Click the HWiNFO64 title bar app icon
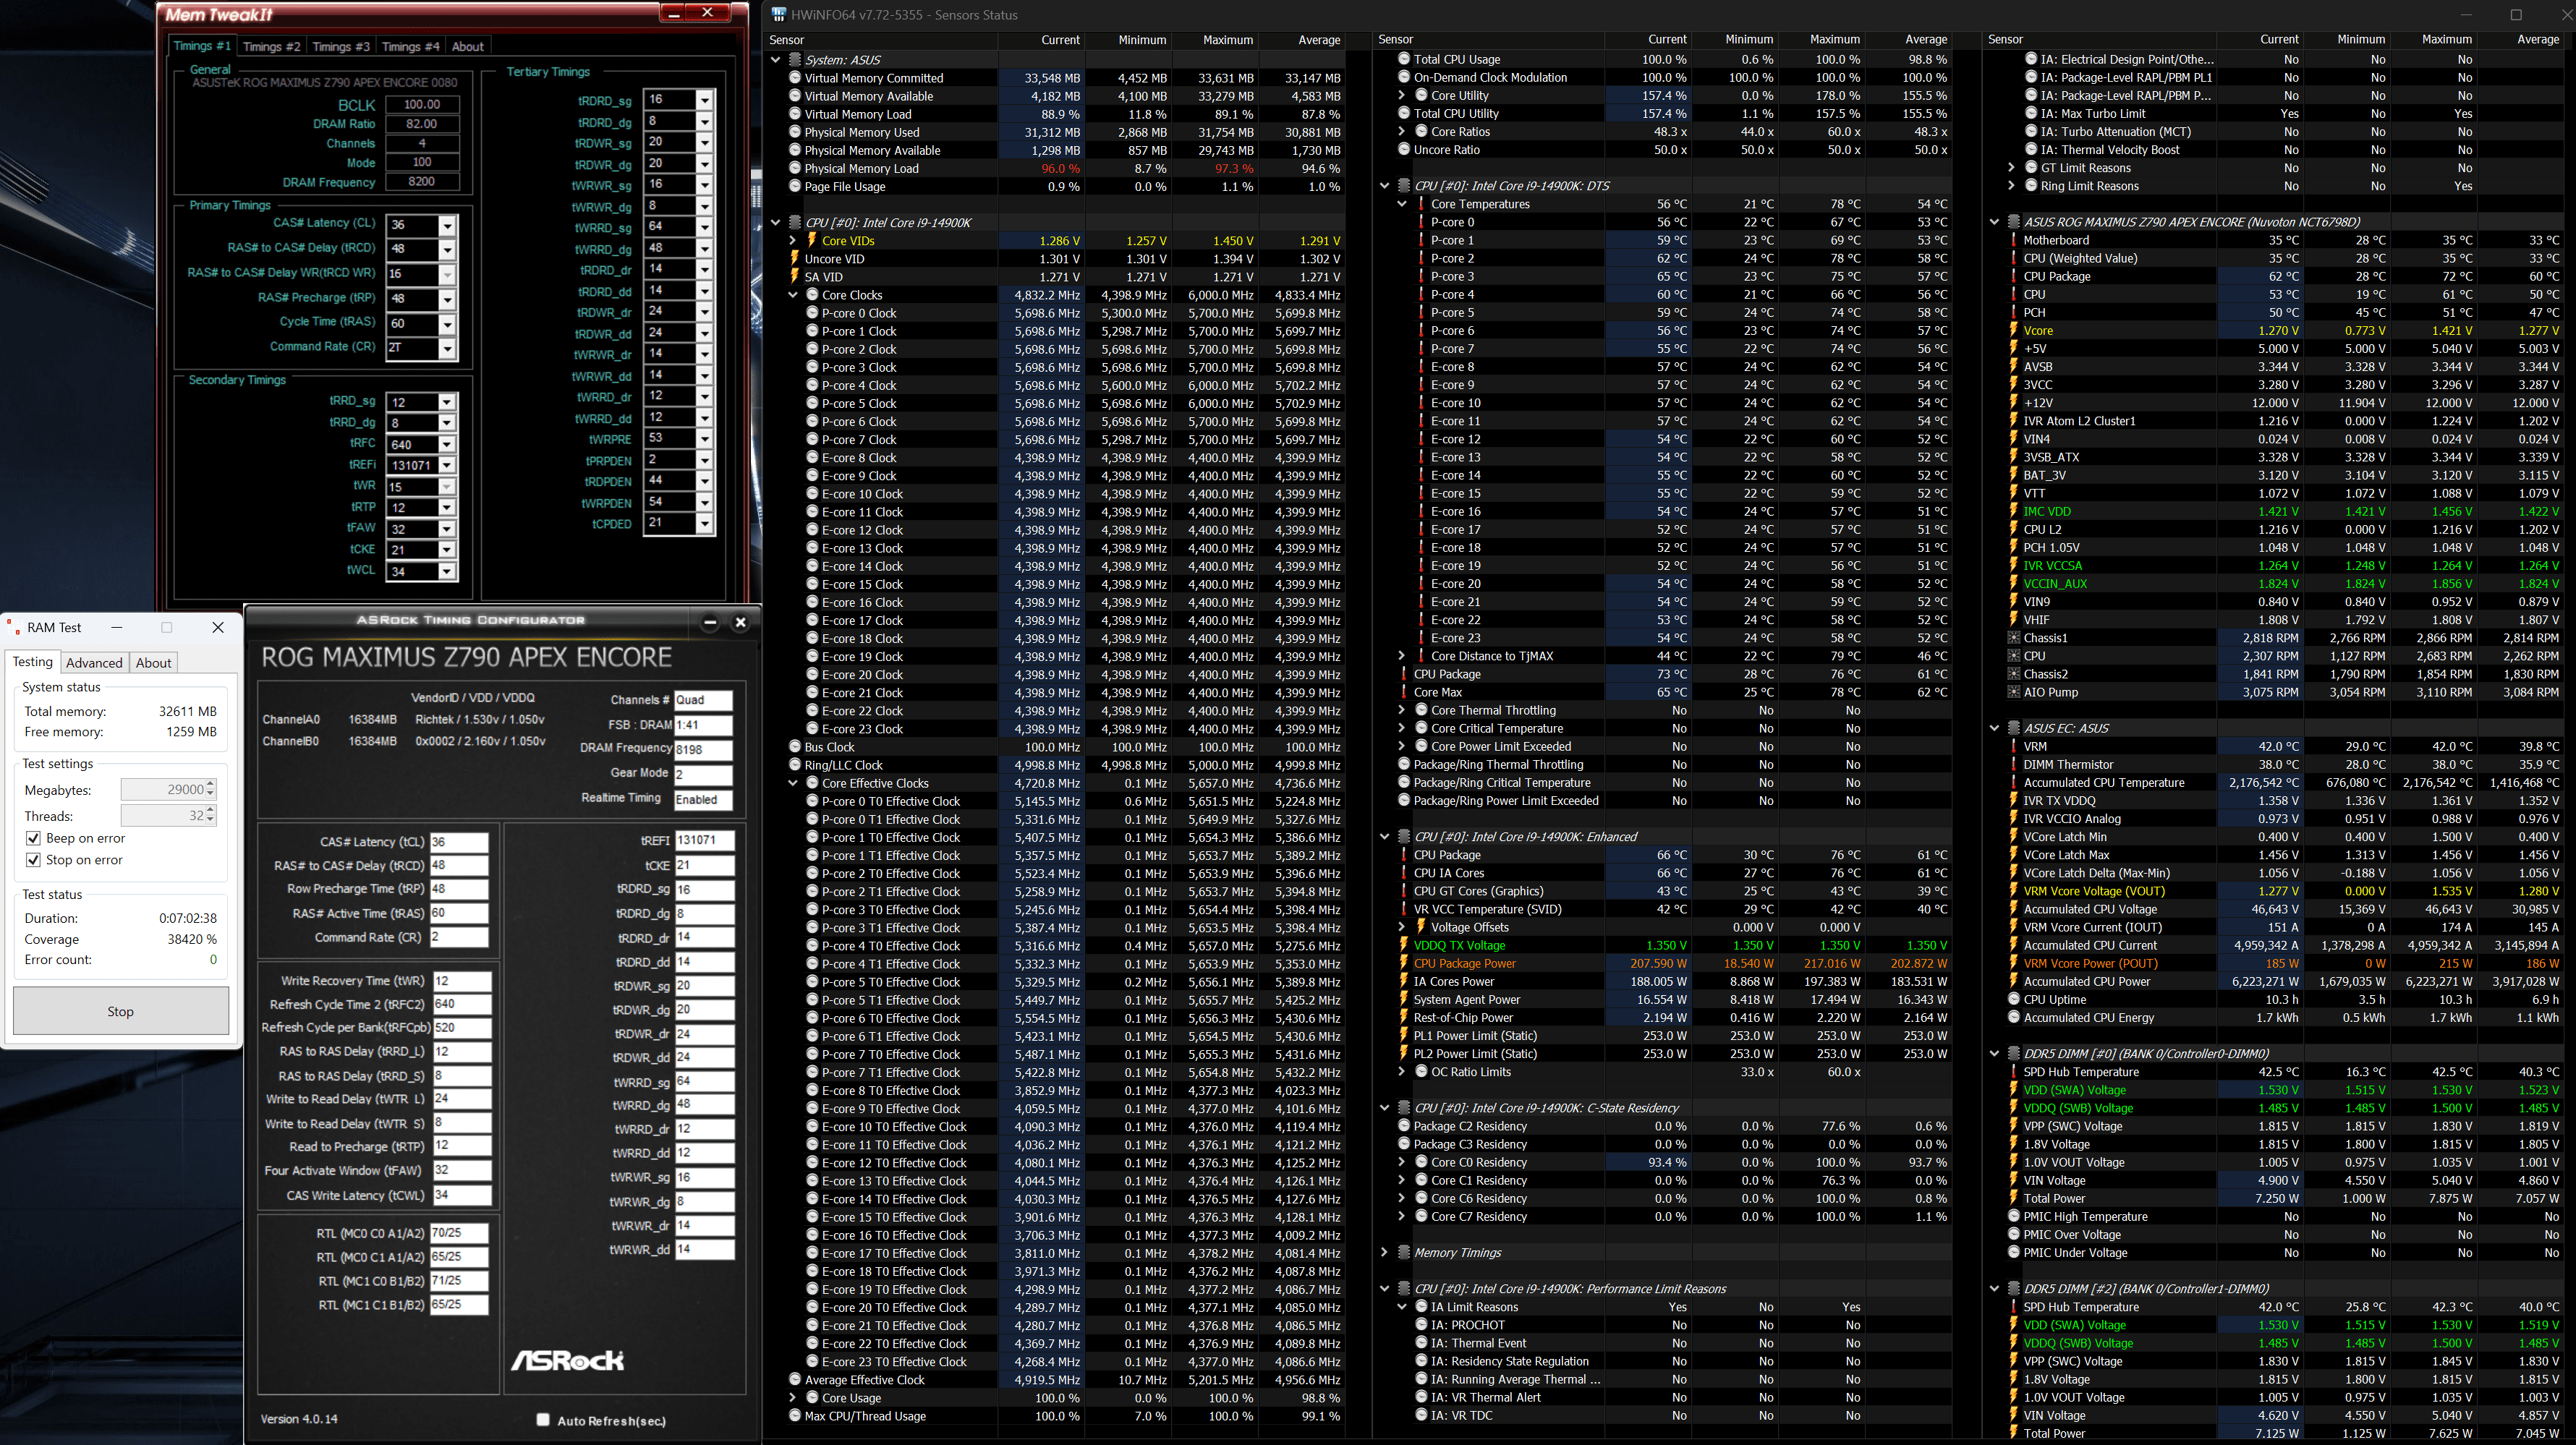The image size is (2576, 1445). point(779,14)
